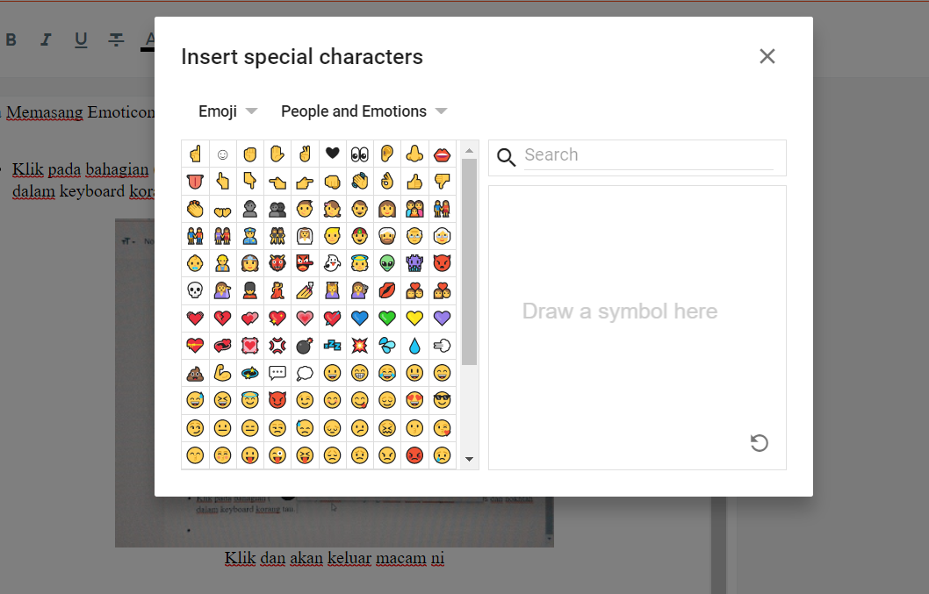Insert the thumbs up emoji

pyautogui.click(x=414, y=181)
